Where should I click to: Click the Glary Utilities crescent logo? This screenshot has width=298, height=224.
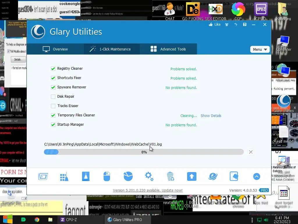pyautogui.click(x=38, y=32)
